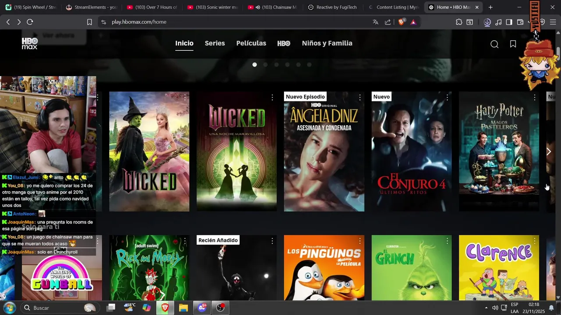561x315 pixels.
Task: Launch Copilot icon on taskbar
Action: [x=147, y=308]
